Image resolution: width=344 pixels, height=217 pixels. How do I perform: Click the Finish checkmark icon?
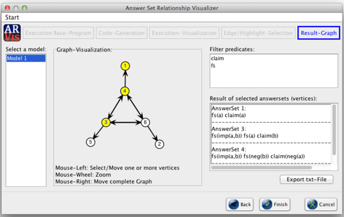(267, 205)
